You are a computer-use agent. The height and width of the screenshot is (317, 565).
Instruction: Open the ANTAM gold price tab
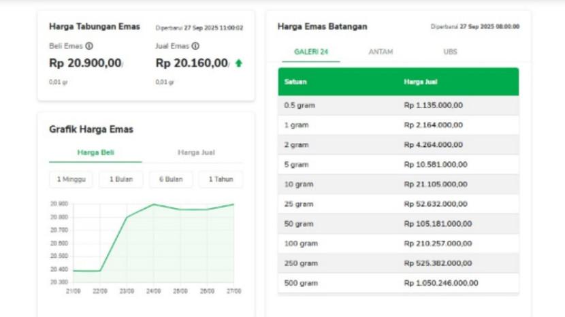(x=381, y=52)
